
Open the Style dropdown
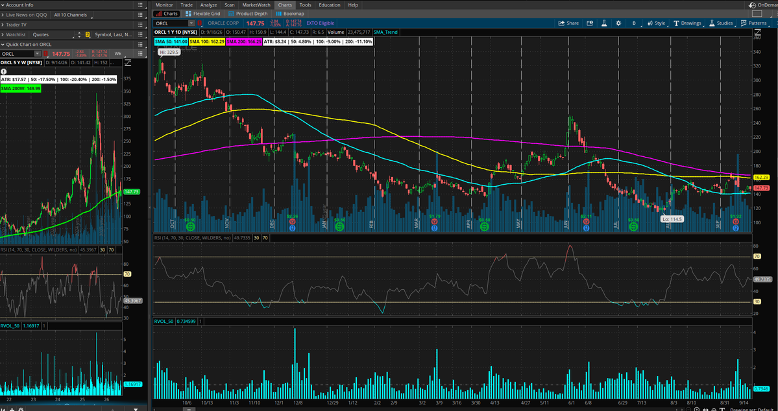[x=657, y=23]
